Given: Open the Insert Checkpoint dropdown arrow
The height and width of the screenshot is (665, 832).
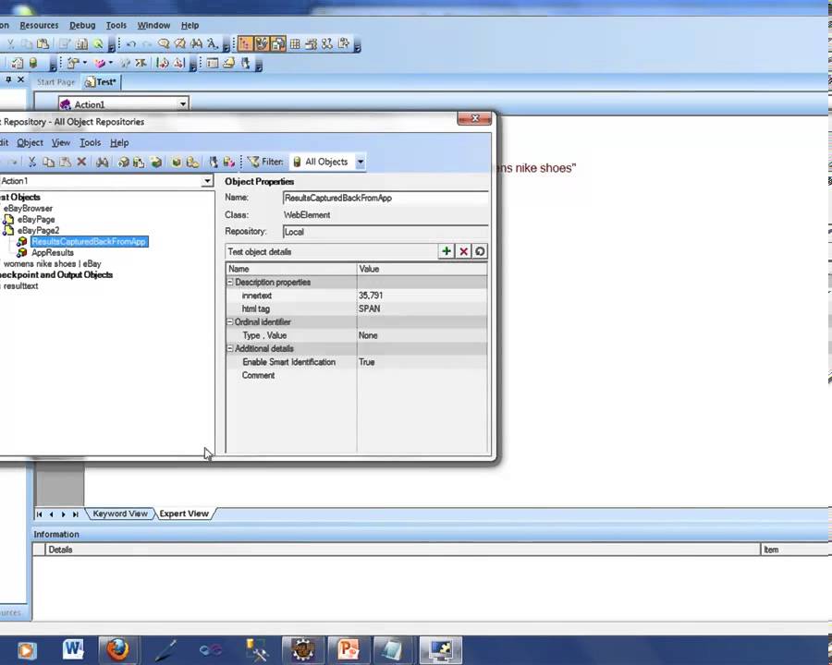Looking at the screenshot, I should click(85, 63).
